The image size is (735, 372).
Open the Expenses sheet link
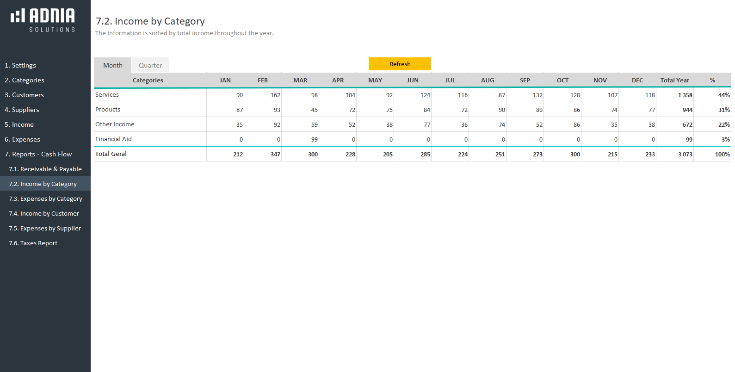(22, 139)
